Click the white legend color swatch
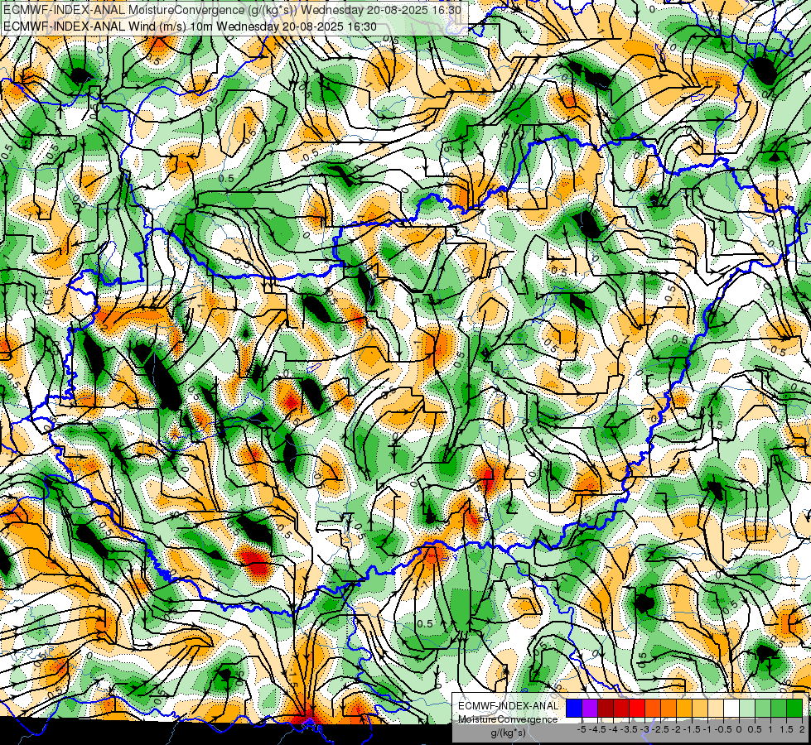 point(731,709)
